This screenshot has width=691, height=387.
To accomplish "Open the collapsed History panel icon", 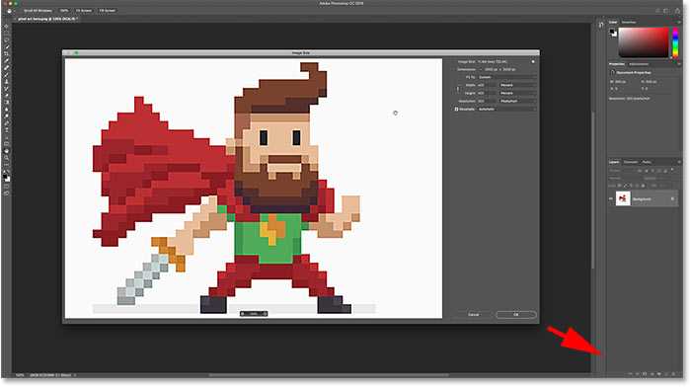I will tap(601, 25).
